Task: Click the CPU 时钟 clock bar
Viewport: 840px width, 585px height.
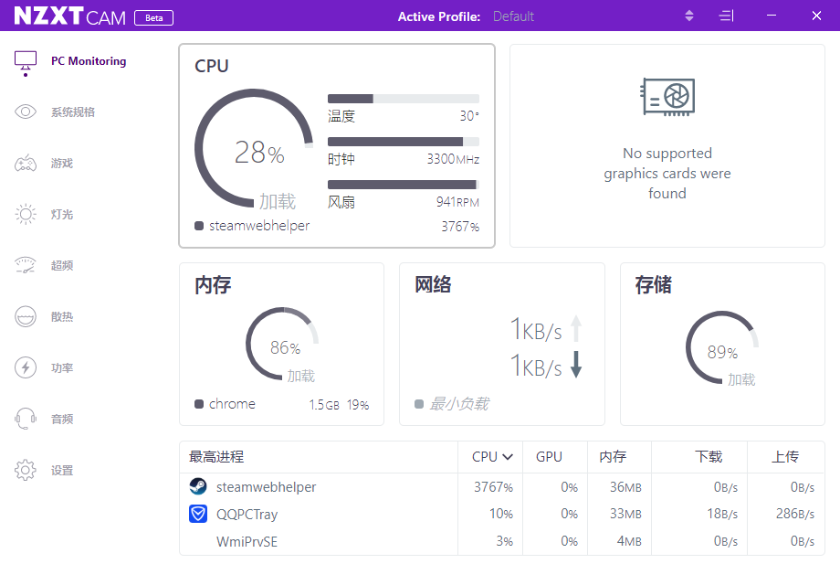Action: (x=404, y=142)
